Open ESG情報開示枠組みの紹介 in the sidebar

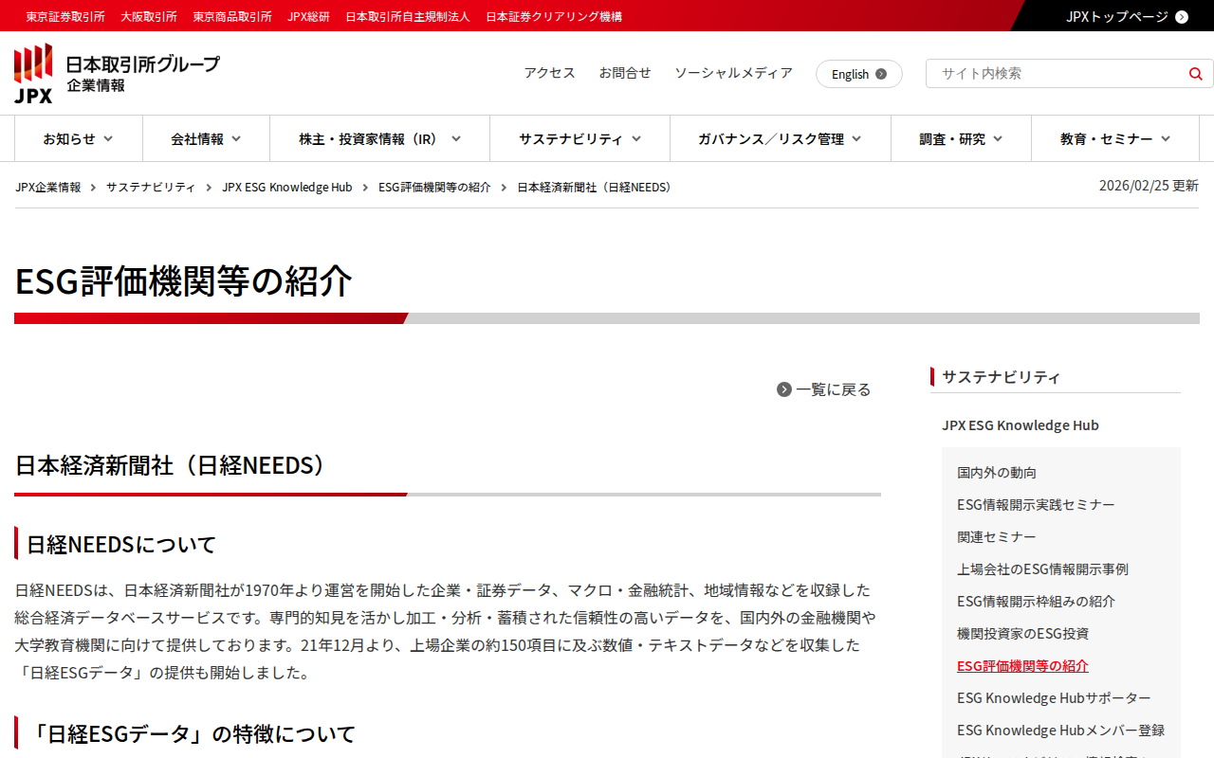(1036, 602)
